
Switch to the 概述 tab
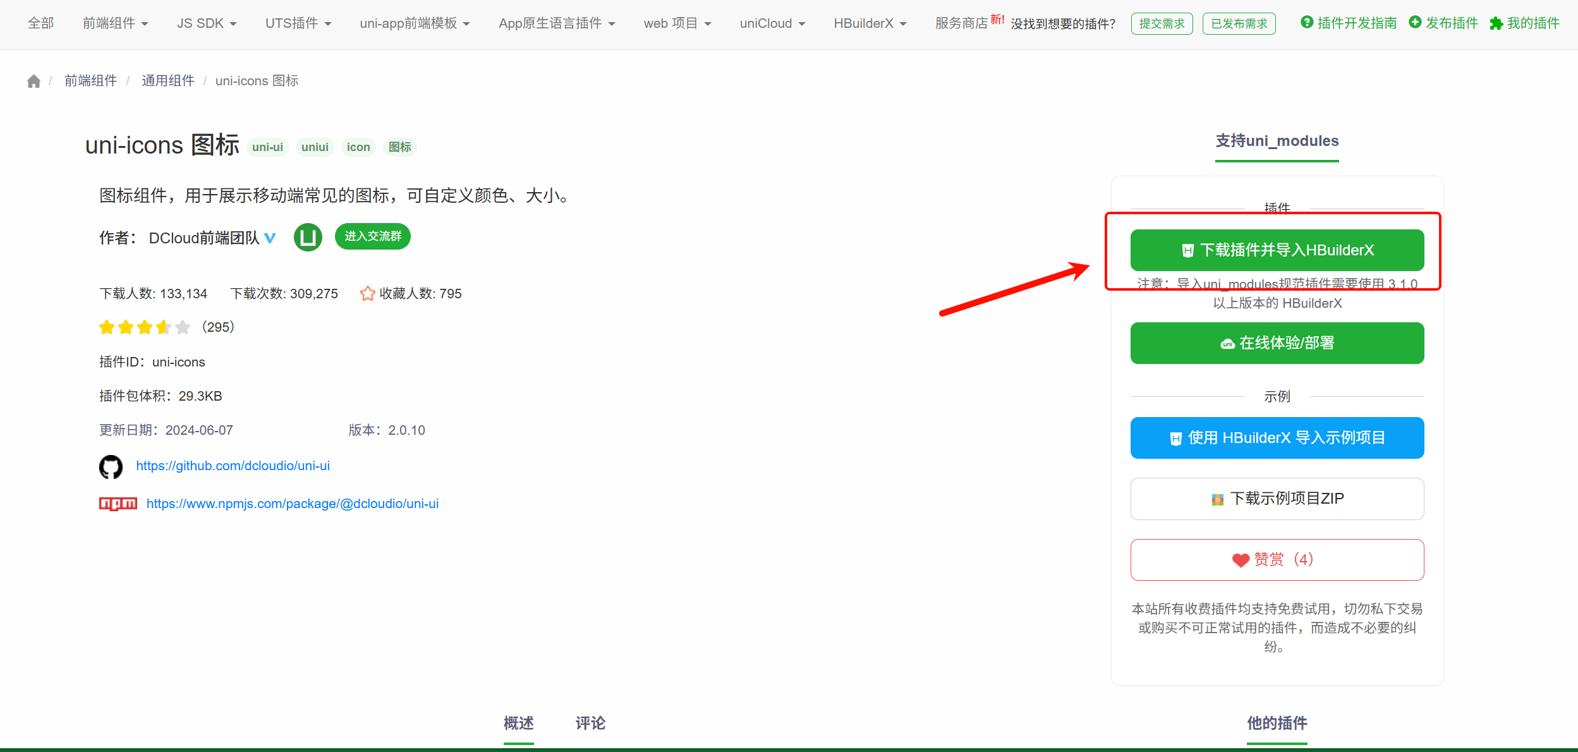pyautogui.click(x=519, y=723)
